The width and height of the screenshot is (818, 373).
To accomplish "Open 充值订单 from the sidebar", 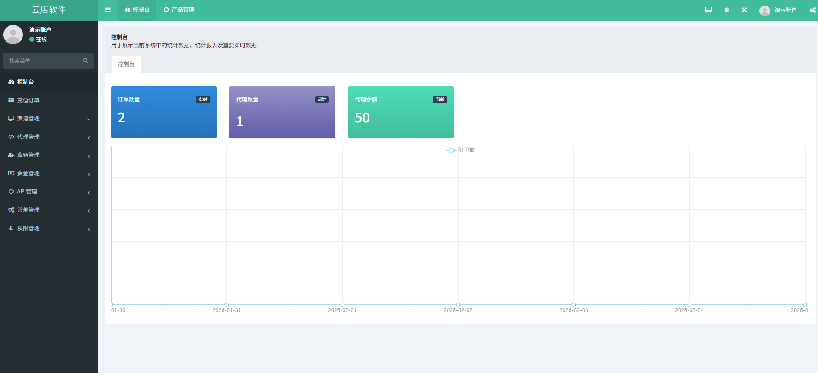I will pos(28,101).
